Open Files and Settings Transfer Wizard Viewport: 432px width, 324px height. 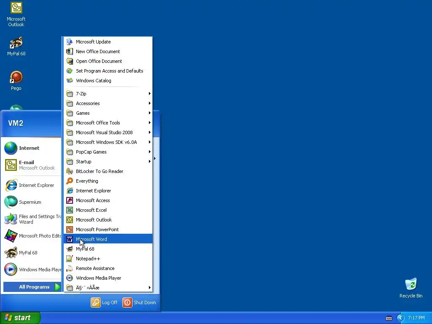(x=32, y=219)
